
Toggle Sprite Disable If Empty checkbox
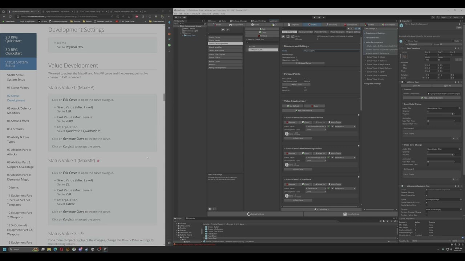427,202
